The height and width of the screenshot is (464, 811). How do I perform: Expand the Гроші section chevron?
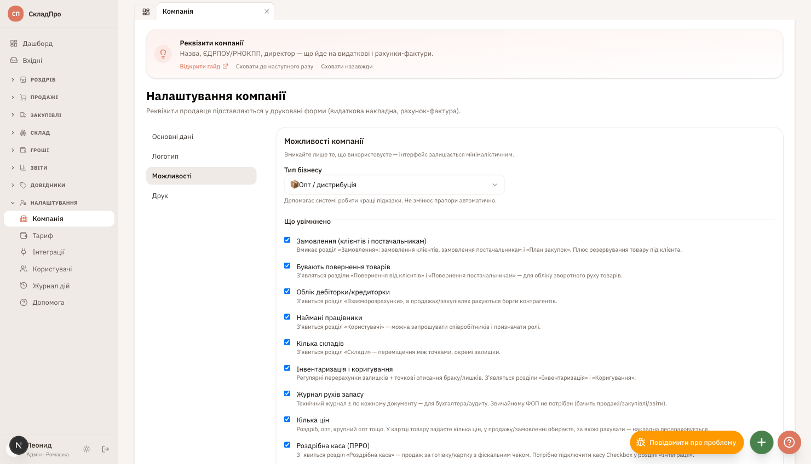coord(13,150)
